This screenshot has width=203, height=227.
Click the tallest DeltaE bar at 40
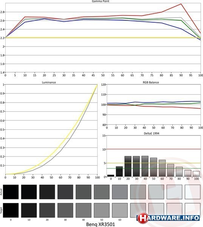point(145,166)
